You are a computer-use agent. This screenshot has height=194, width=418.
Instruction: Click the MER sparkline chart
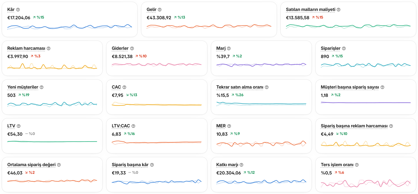[x=261, y=144]
